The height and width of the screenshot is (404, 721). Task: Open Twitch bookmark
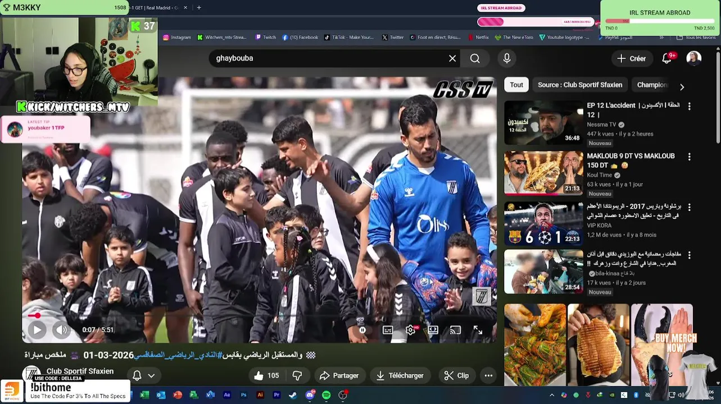(265, 38)
